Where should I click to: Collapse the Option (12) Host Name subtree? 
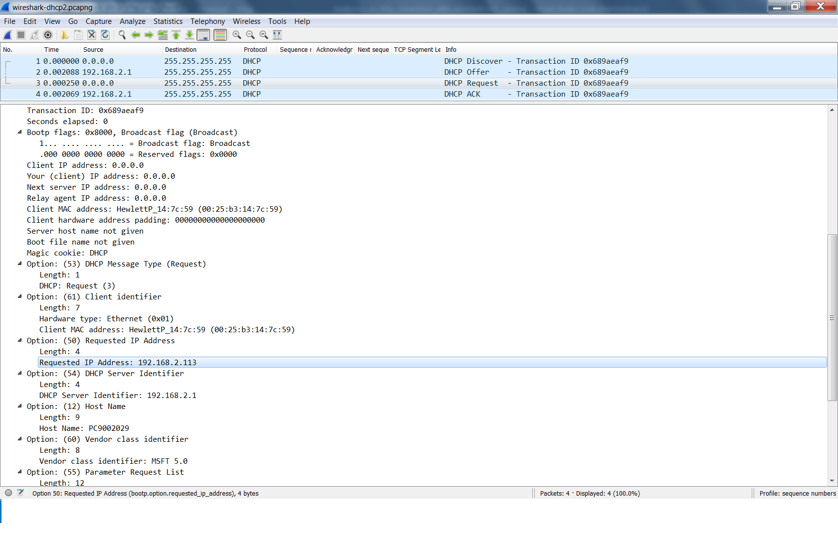tap(19, 406)
